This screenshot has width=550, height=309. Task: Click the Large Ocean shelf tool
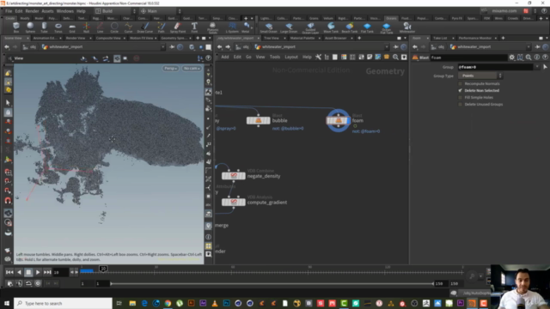coord(289,27)
